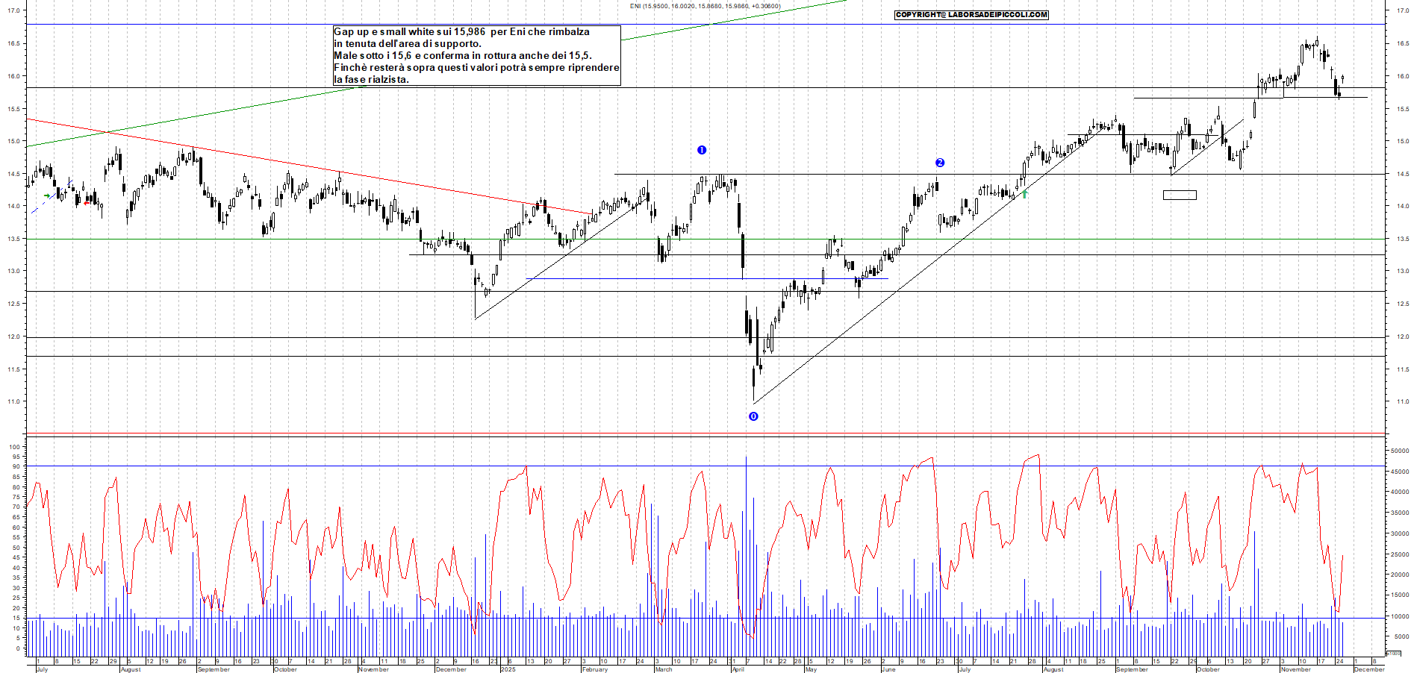Open the COPYRIGHT@ LABORSADEIPICCOLI.COM link
The height and width of the screenshot is (673, 1411).
pyautogui.click(x=971, y=15)
